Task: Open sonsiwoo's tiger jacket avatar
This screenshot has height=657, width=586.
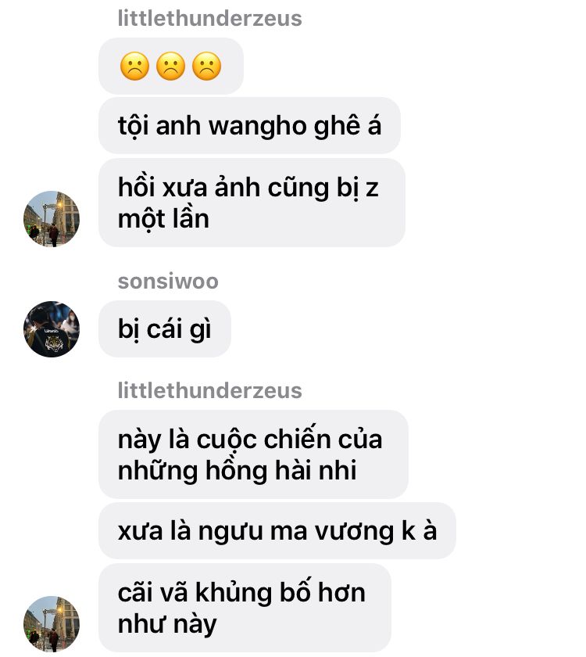Action: (52, 329)
